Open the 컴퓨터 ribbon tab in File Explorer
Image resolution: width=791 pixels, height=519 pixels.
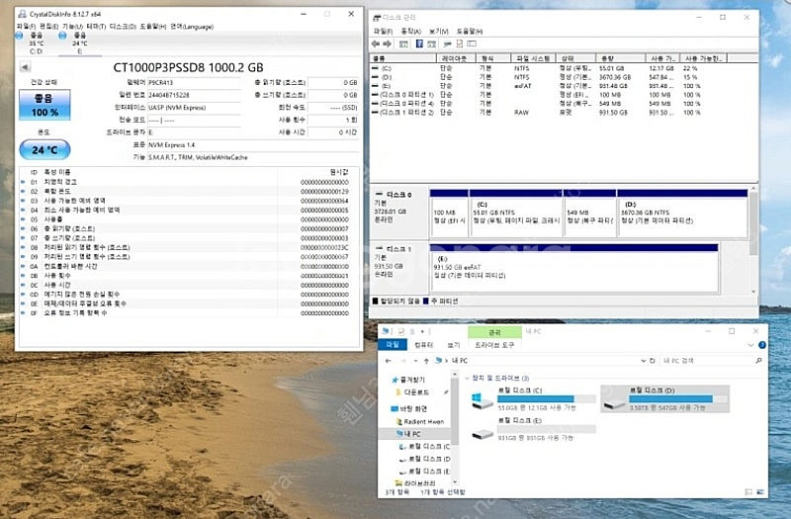(x=423, y=344)
